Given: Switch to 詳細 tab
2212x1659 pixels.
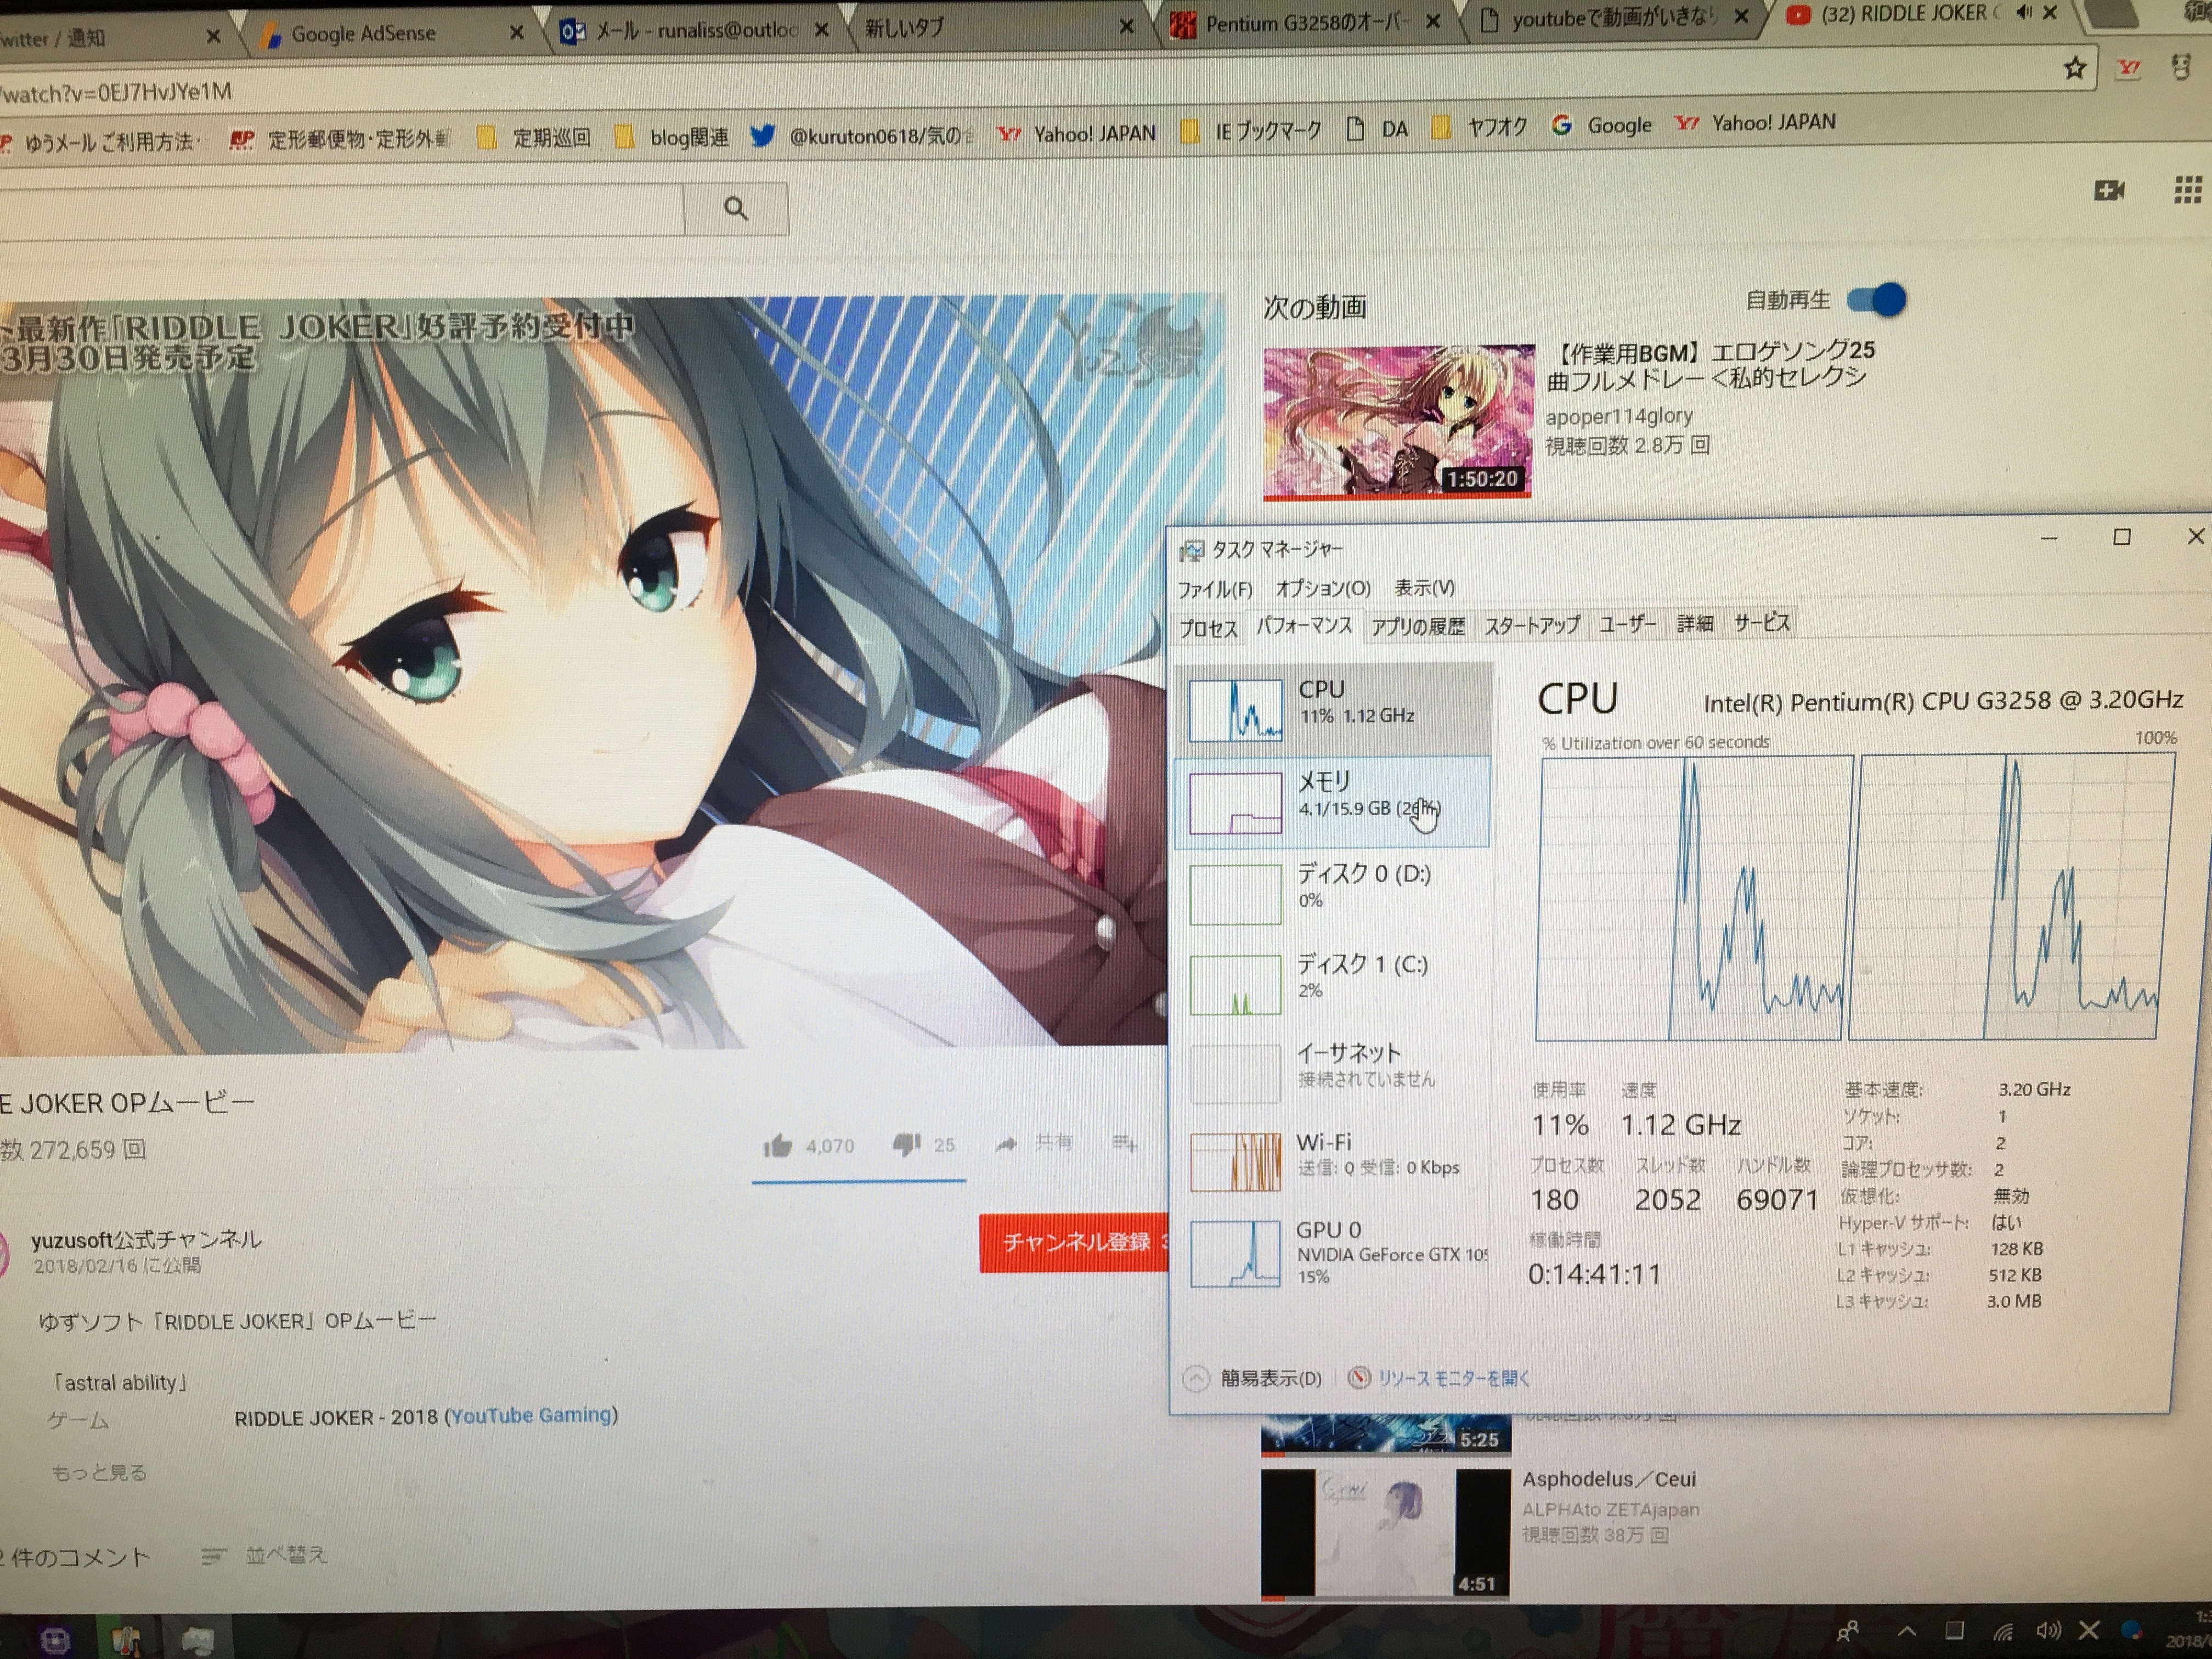Looking at the screenshot, I should pyautogui.click(x=1695, y=623).
